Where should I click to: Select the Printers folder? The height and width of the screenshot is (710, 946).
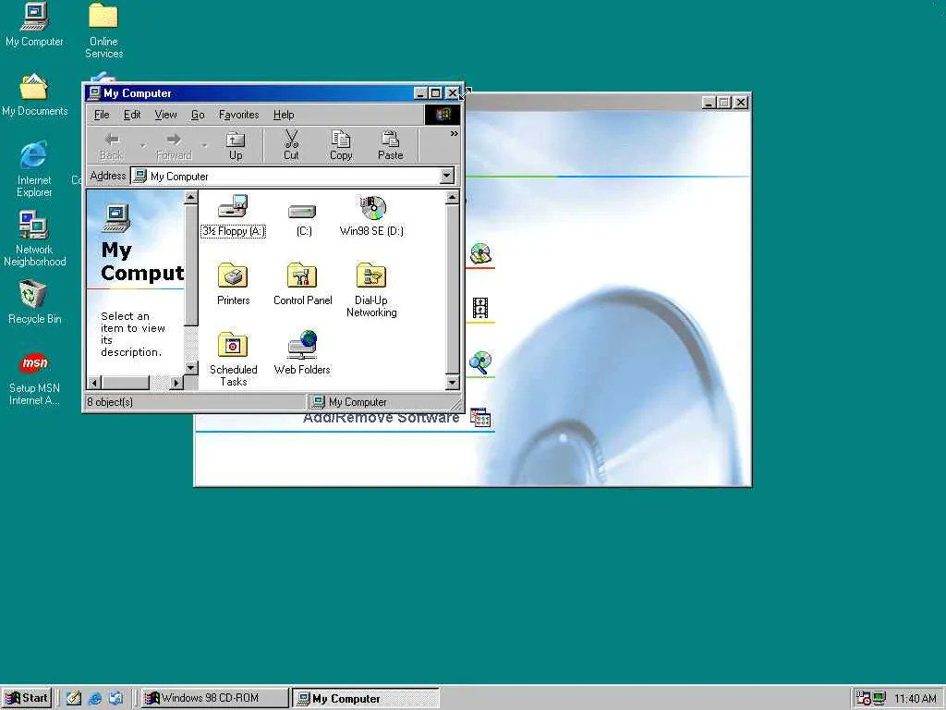pyautogui.click(x=233, y=284)
